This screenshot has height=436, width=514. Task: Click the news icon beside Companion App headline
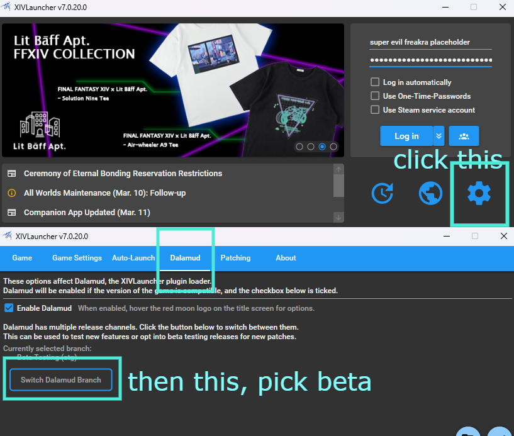coord(12,213)
